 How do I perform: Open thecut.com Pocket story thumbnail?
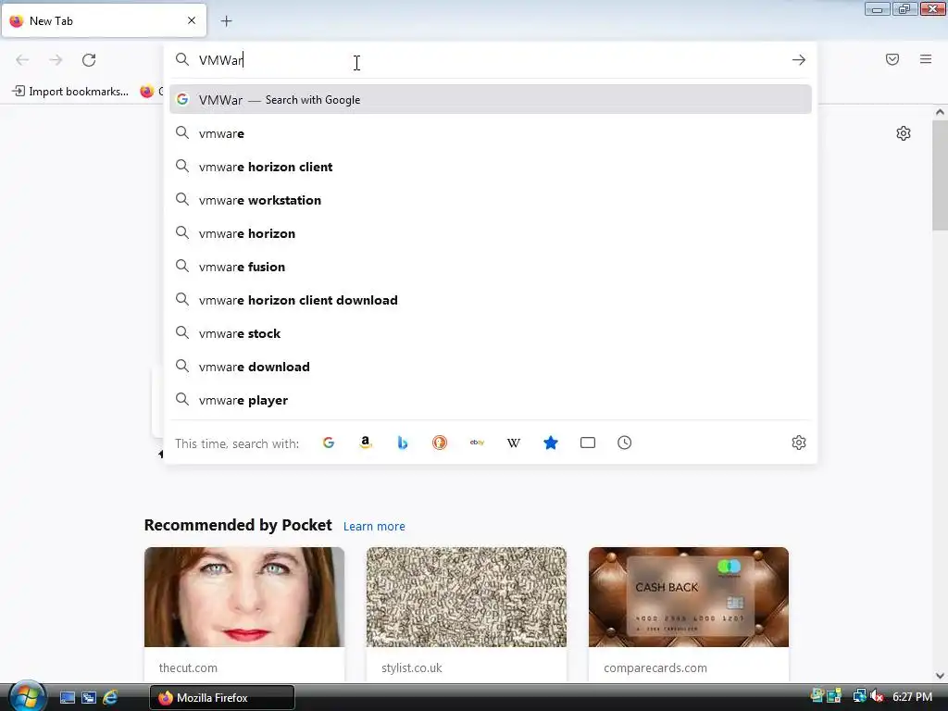244,597
